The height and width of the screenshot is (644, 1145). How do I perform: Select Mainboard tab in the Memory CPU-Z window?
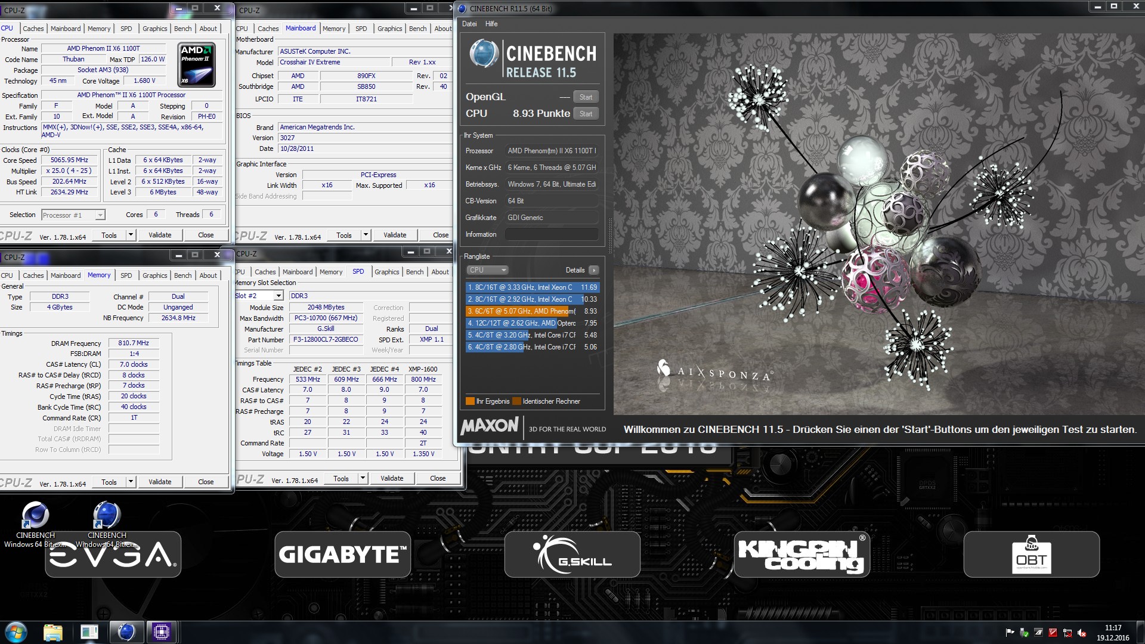(66, 275)
